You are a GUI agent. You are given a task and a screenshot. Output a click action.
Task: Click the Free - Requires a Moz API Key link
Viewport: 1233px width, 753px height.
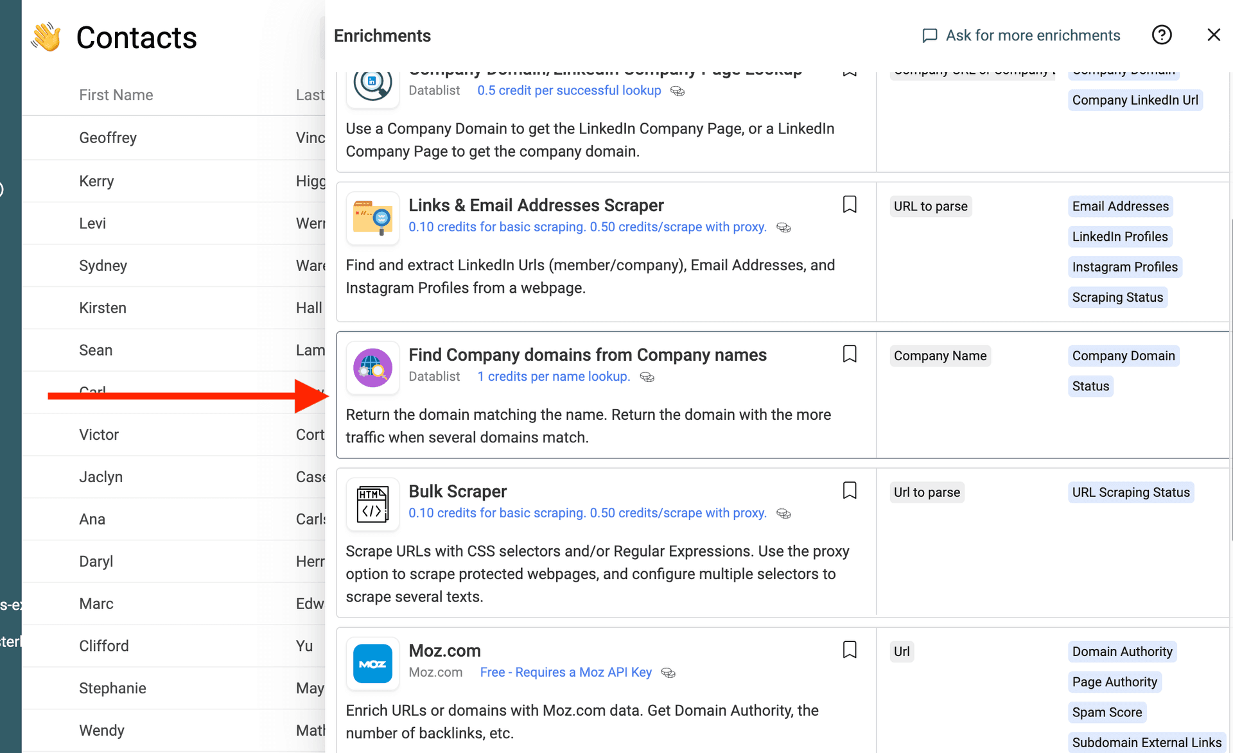(x=565, y=672)
